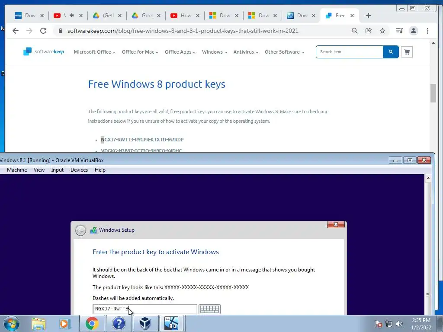This screenshot has width=443, height=332.
Task: Open Chrome media control icon
Action: coord(399,31)
